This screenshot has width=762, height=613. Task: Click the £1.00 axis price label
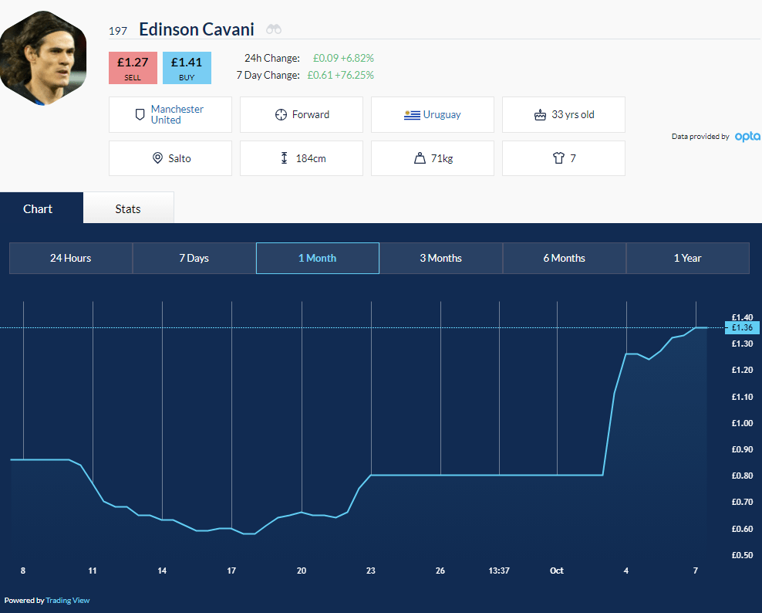(742, 423)
